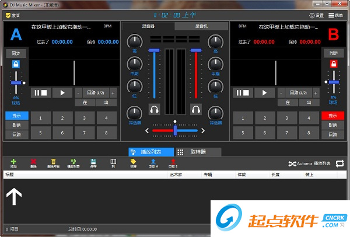
Task: Sort playlist by the Title (标题) column
Action: coord(86,175)
